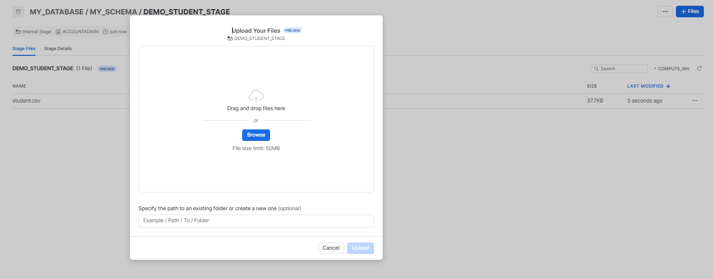Image resolution: width=713 pixels, height=279 pixels.
Task: Click Browse to choose files to upload
Action: pyautogui.click(x=256, y=135)
